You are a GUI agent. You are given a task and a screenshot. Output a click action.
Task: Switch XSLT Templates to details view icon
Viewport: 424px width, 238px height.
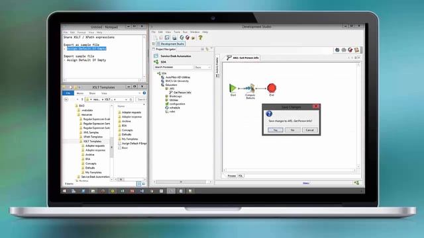[139, 184]
